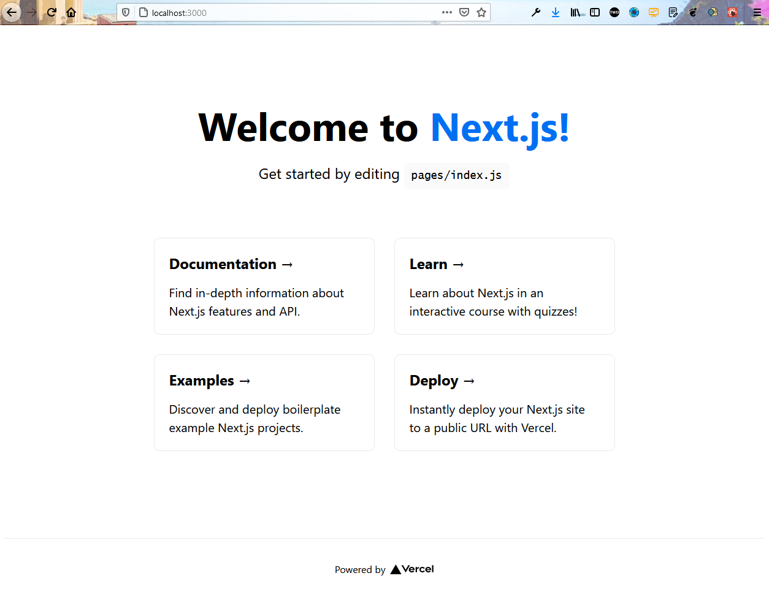Click 'Discover and deploy boilerplate' text
This screenshot has width=769, height=592.
pyautogui.click(x=254, y=409)
